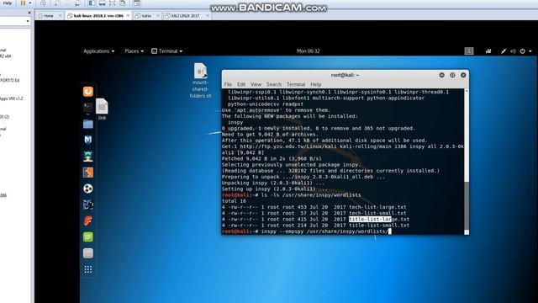Open the soccer-ball-style icon in dock
The height and width of the screenshot is (303, 538).
[88, 189]
